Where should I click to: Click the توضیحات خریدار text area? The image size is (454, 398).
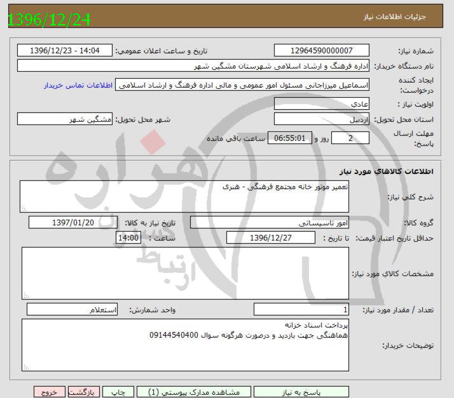tap(185, 345)
